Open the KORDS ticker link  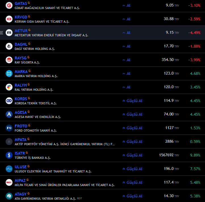pyautogui.click(x=21, y=99)
